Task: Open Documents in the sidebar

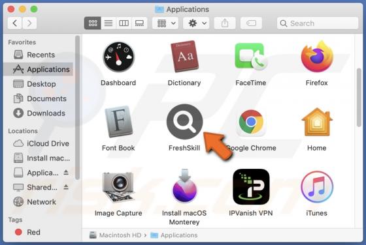Action: (39, 98)
